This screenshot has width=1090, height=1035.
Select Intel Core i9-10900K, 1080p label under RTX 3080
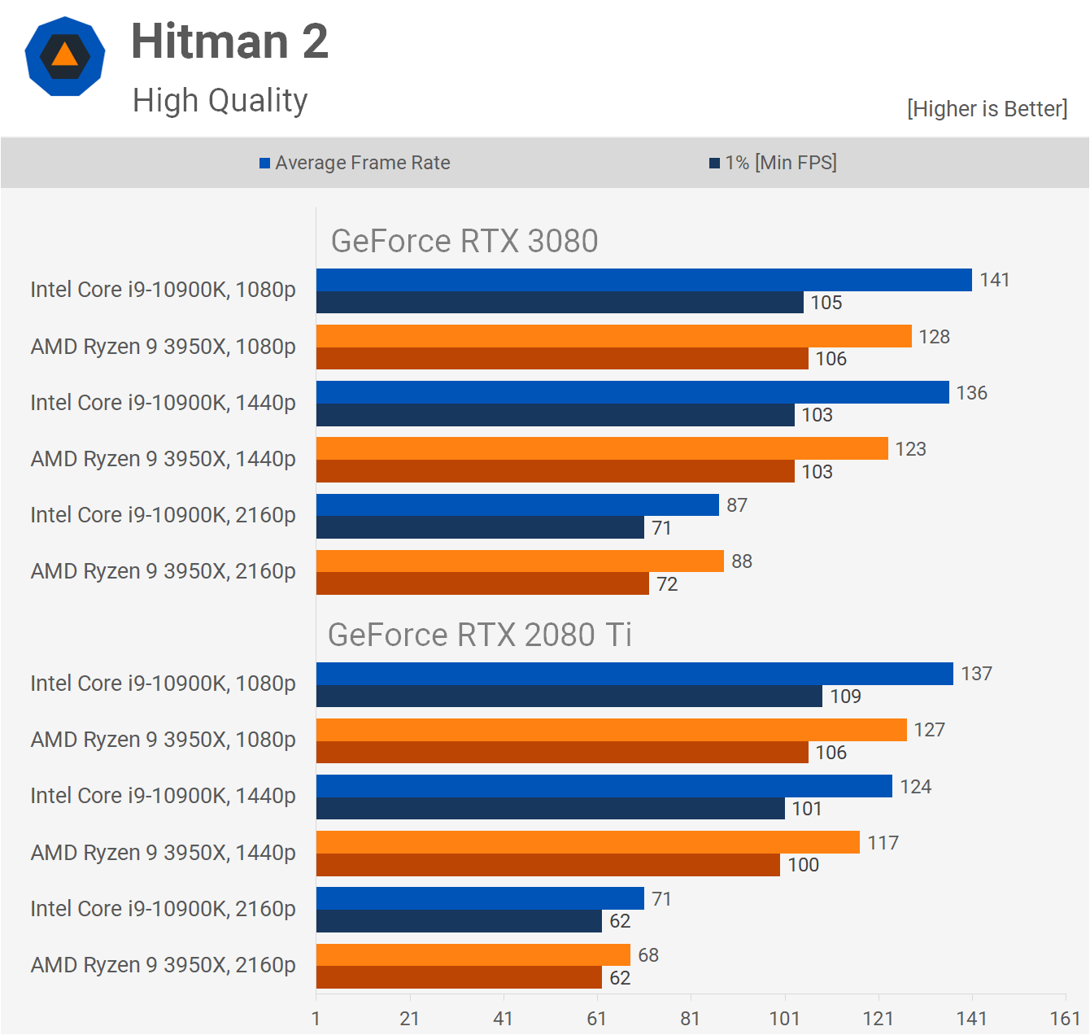click(163, 290)
